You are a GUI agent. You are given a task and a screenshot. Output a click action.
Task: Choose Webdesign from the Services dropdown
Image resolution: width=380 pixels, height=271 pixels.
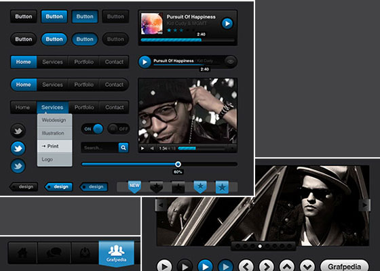point(54,121)
